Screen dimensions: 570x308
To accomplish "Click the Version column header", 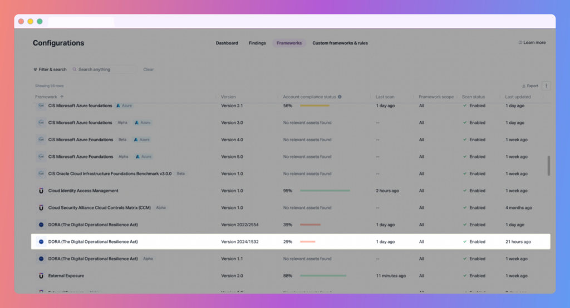I will [228, 97].
